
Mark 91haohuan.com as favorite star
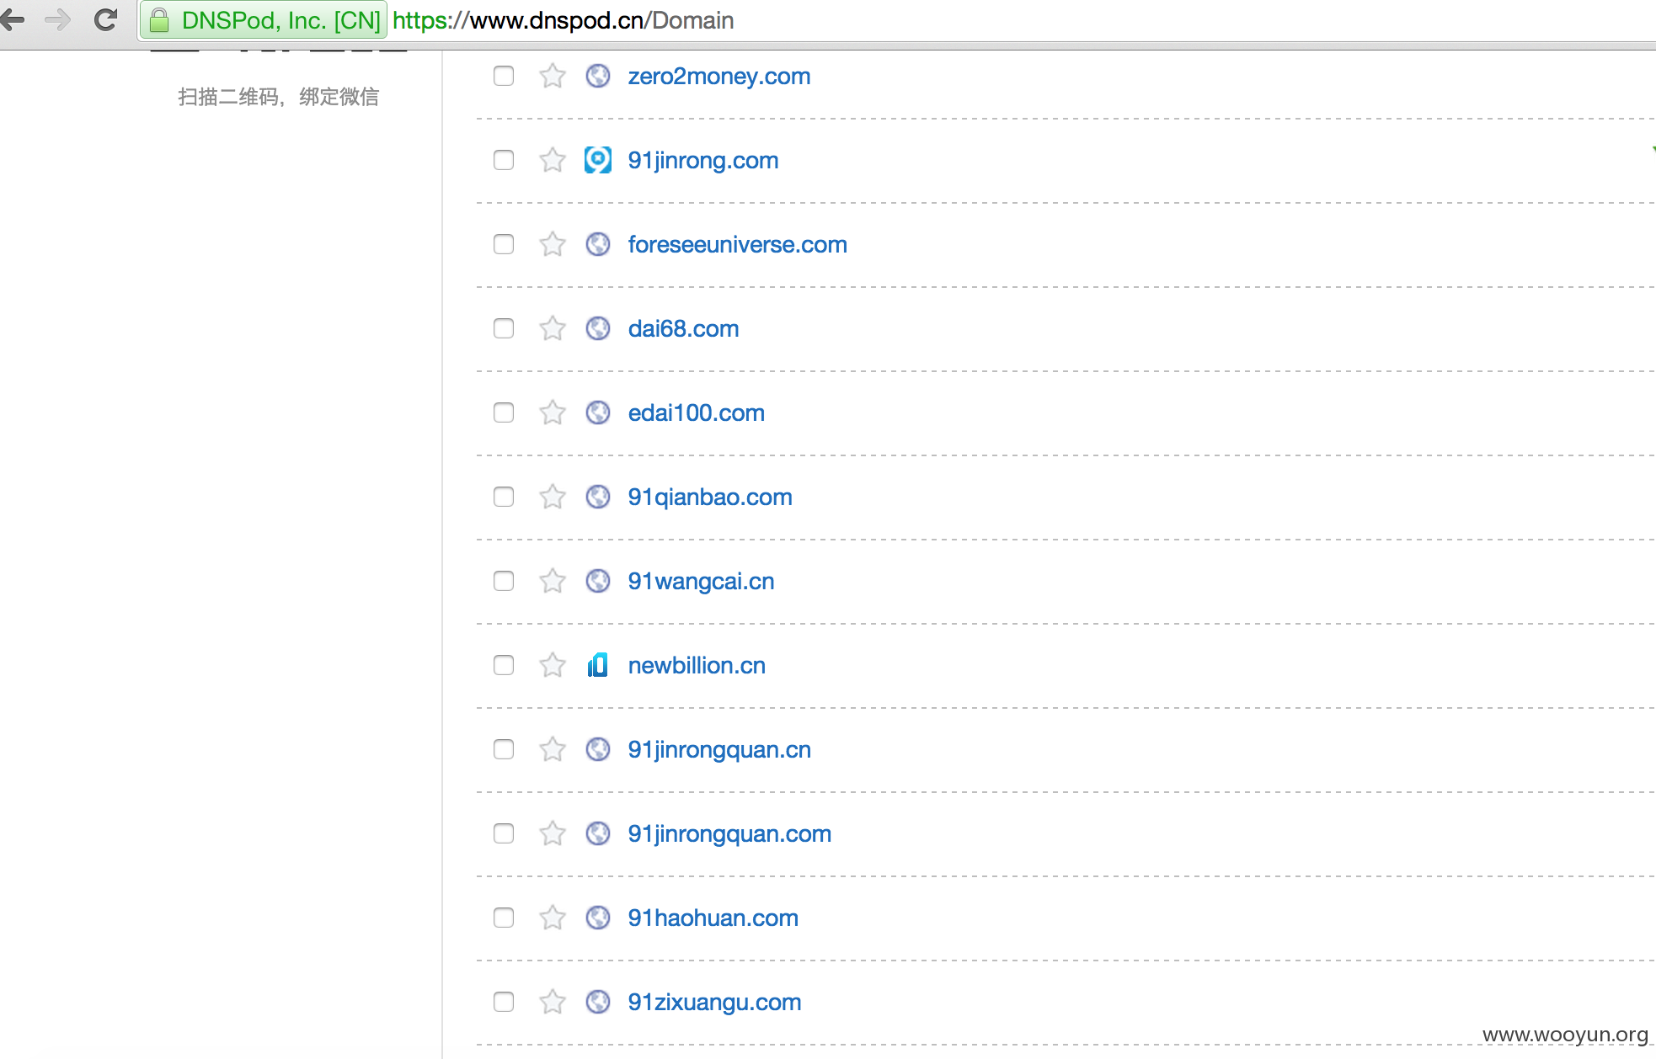[553, 918]
